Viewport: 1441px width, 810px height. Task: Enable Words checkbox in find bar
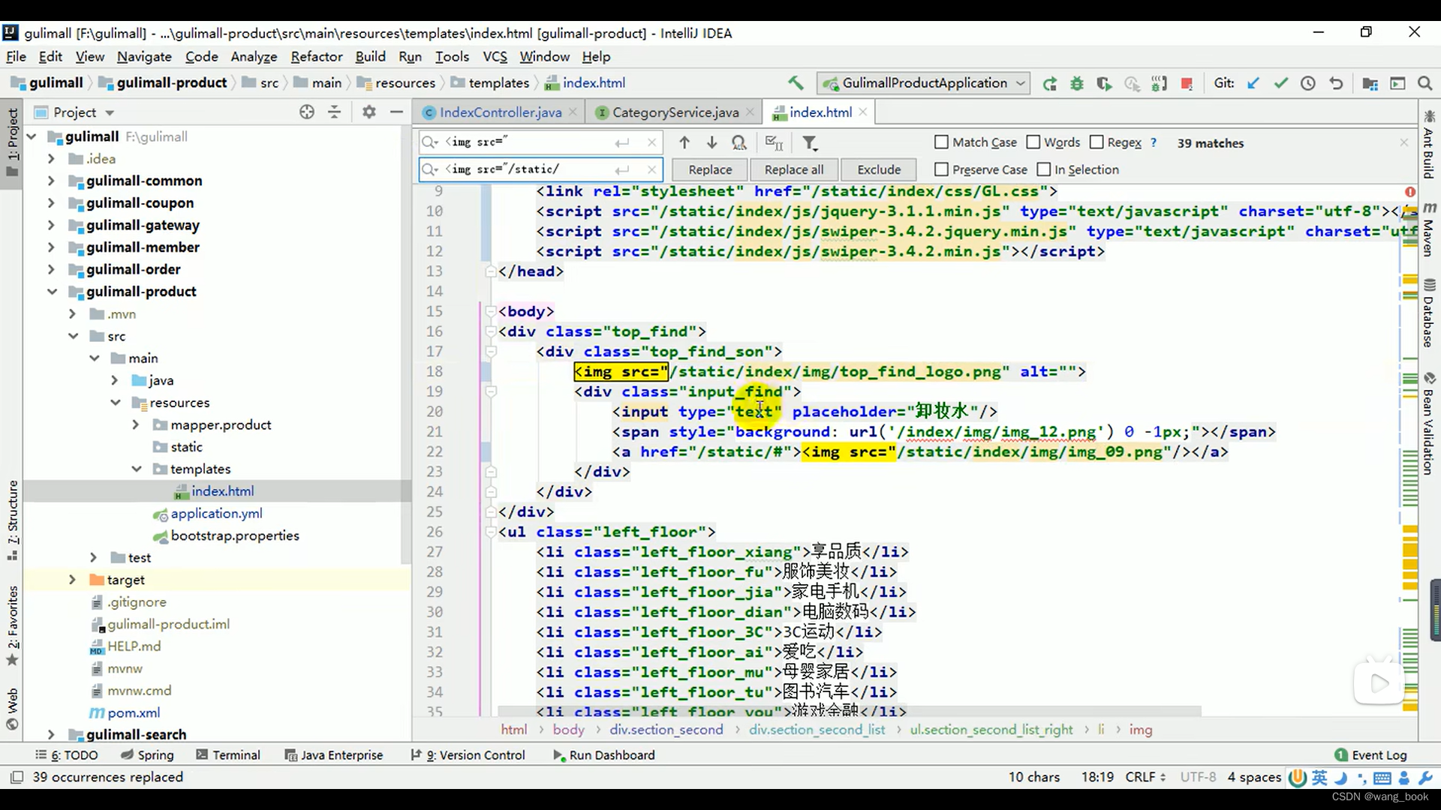tap(1033, 143)
